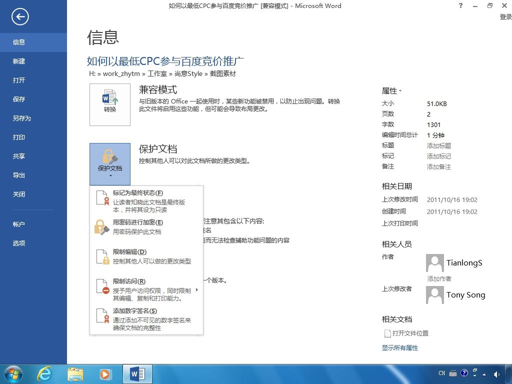The image size is (512, 384).
Task: Open the Account (帐户) page
Action: point(33,224)
